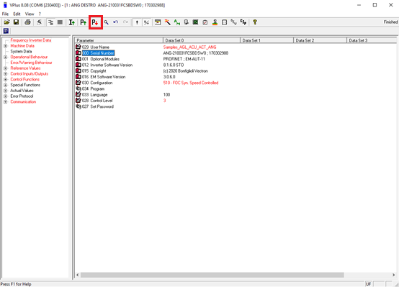Toggle the tree structure view icon
This screenshot has width=399, height=287.
click(50, 22)
